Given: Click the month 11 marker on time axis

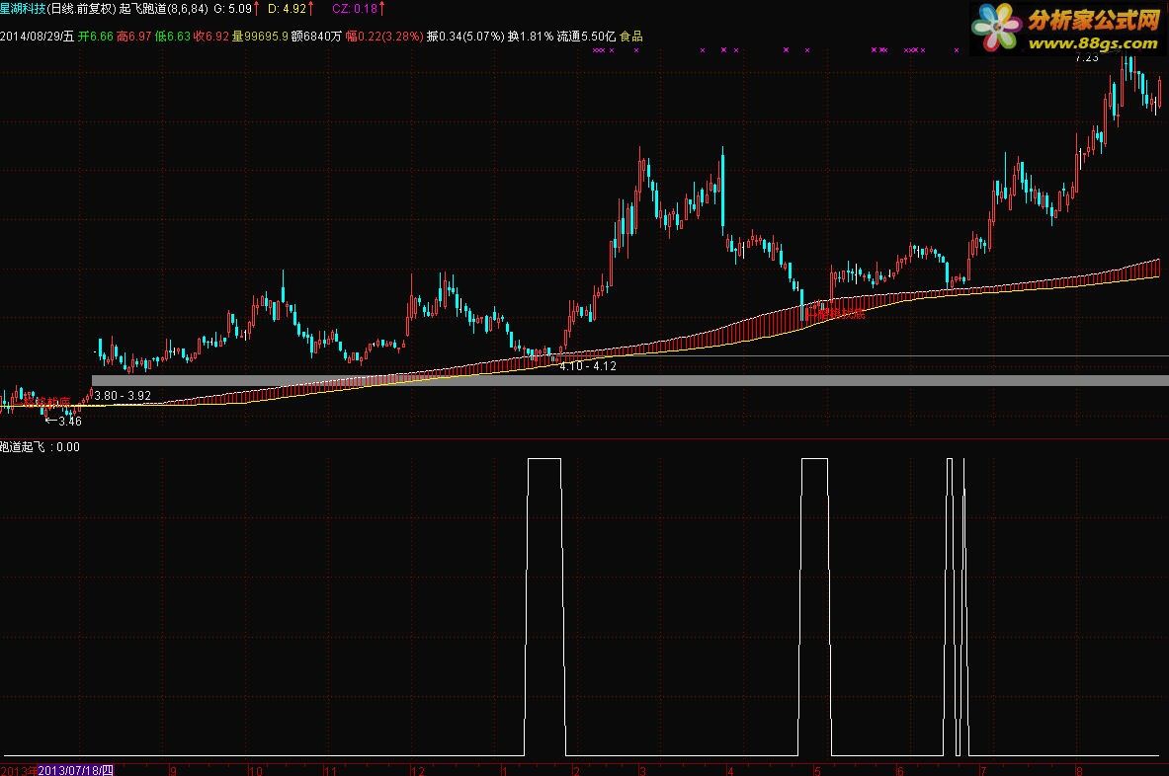Looking at the screenshot, I should point(330,771).
